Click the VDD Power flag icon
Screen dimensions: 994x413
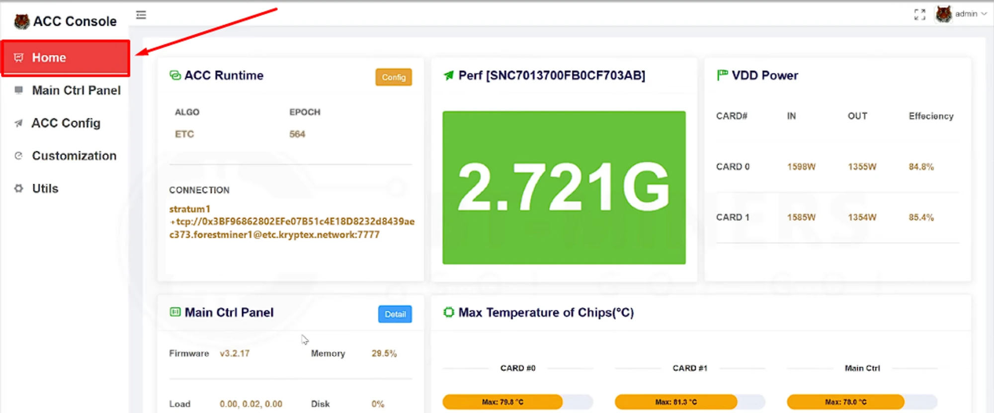722,75
